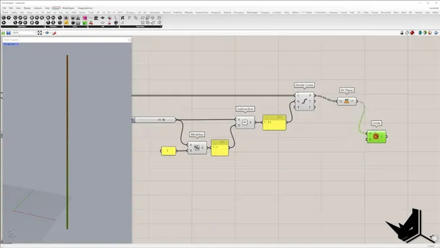
Task: Click the orange preview mesh quality icon
Action: [430, 33]
